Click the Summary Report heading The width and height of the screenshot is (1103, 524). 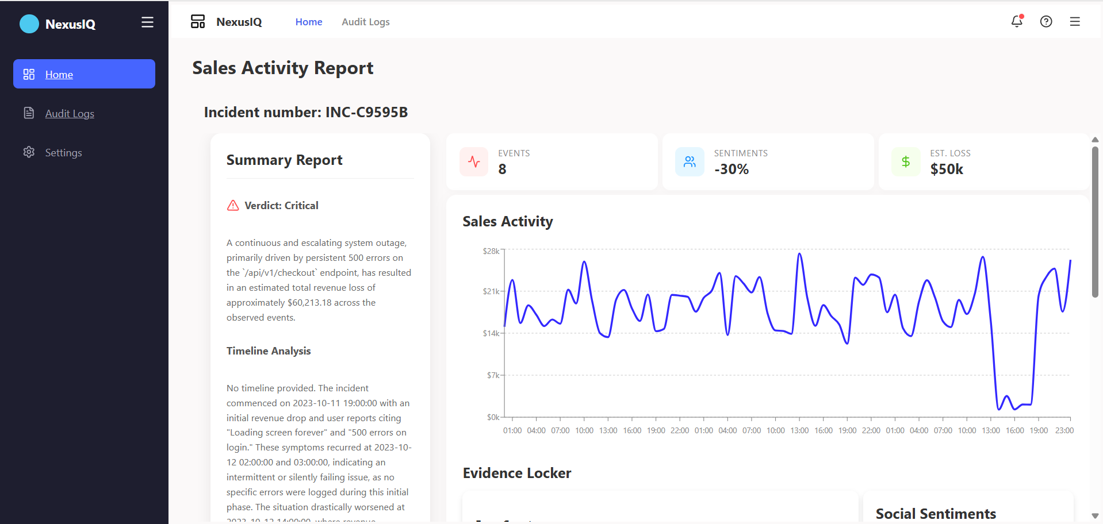coord(285,160)
